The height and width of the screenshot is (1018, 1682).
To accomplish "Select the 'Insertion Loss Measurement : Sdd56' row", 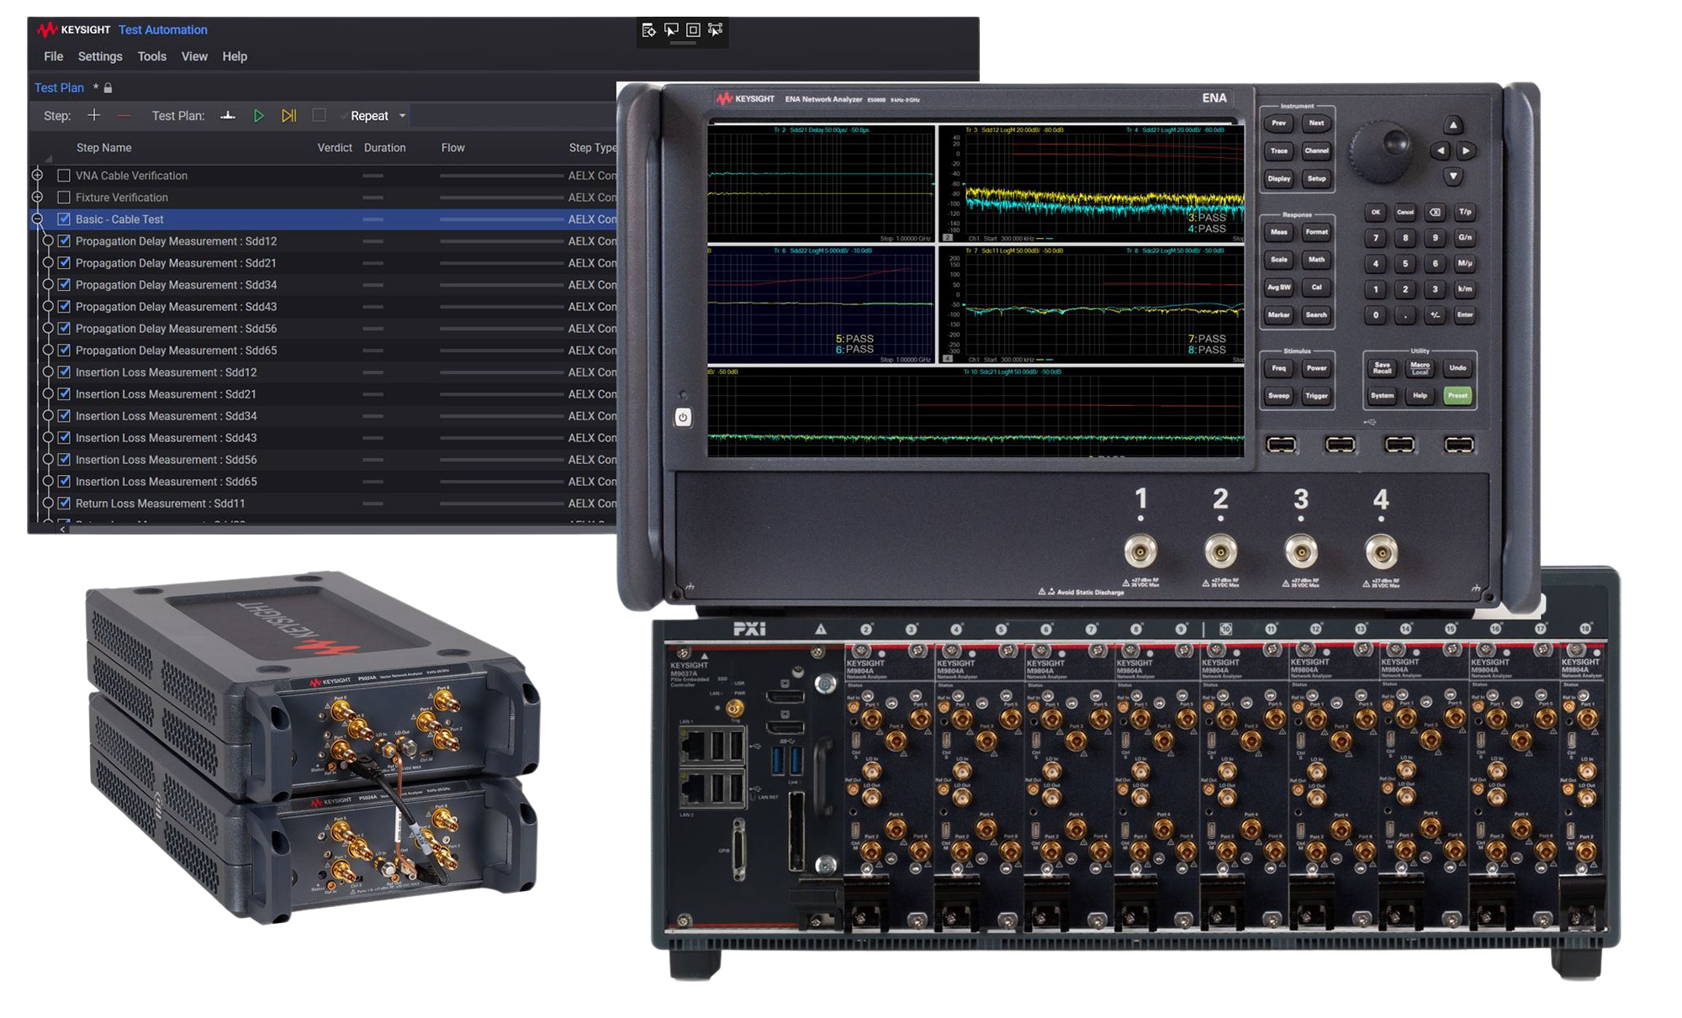I will coord(323,460).
